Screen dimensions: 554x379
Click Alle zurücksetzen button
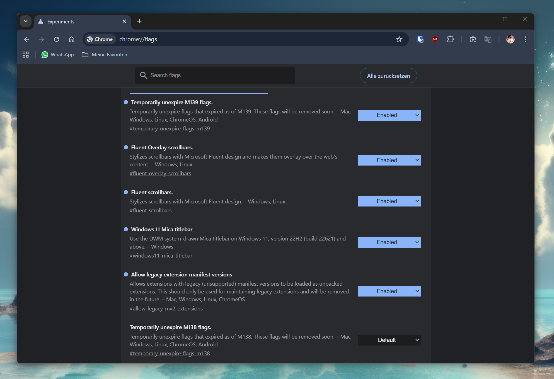tap(388, 76)
